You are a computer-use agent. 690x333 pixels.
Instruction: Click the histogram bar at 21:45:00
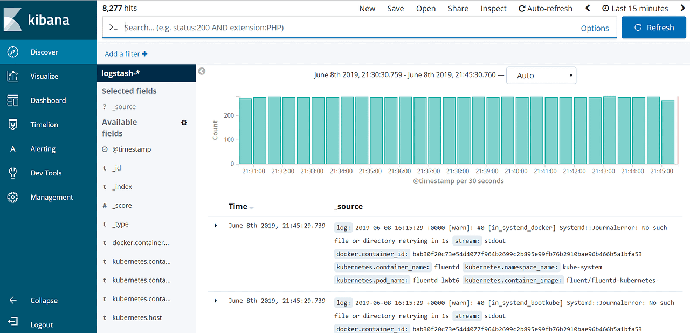click(667, 132)
